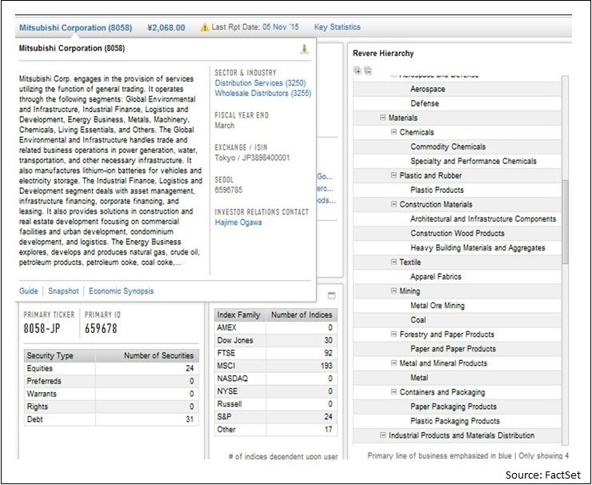Viewport: 592px width, 485px height.
Task: Select Plastic Packaging Products row
Action: coord(458,421)
